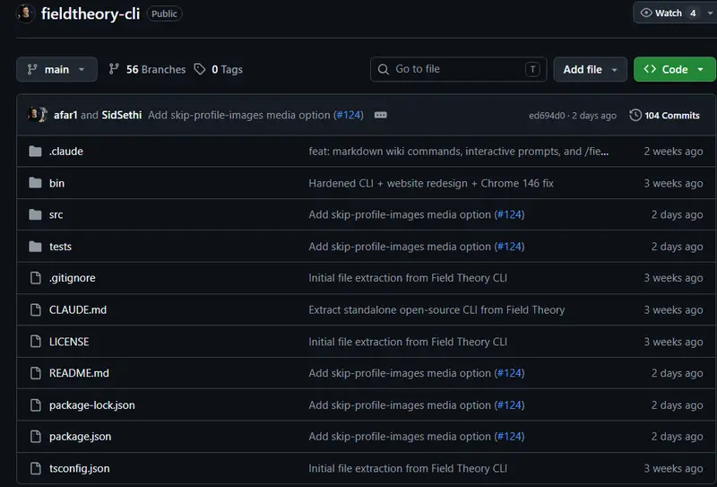
Task: Click the Watch count badge 4
Action: click(x=693, y=13)
